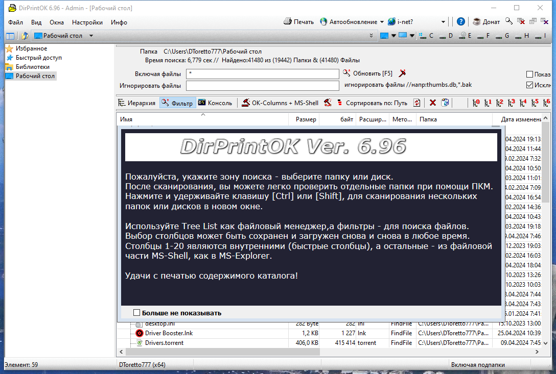Click the Донат coffee cup icon
Viewport: 556px width, 374px height.
click(x=477, y=21)
